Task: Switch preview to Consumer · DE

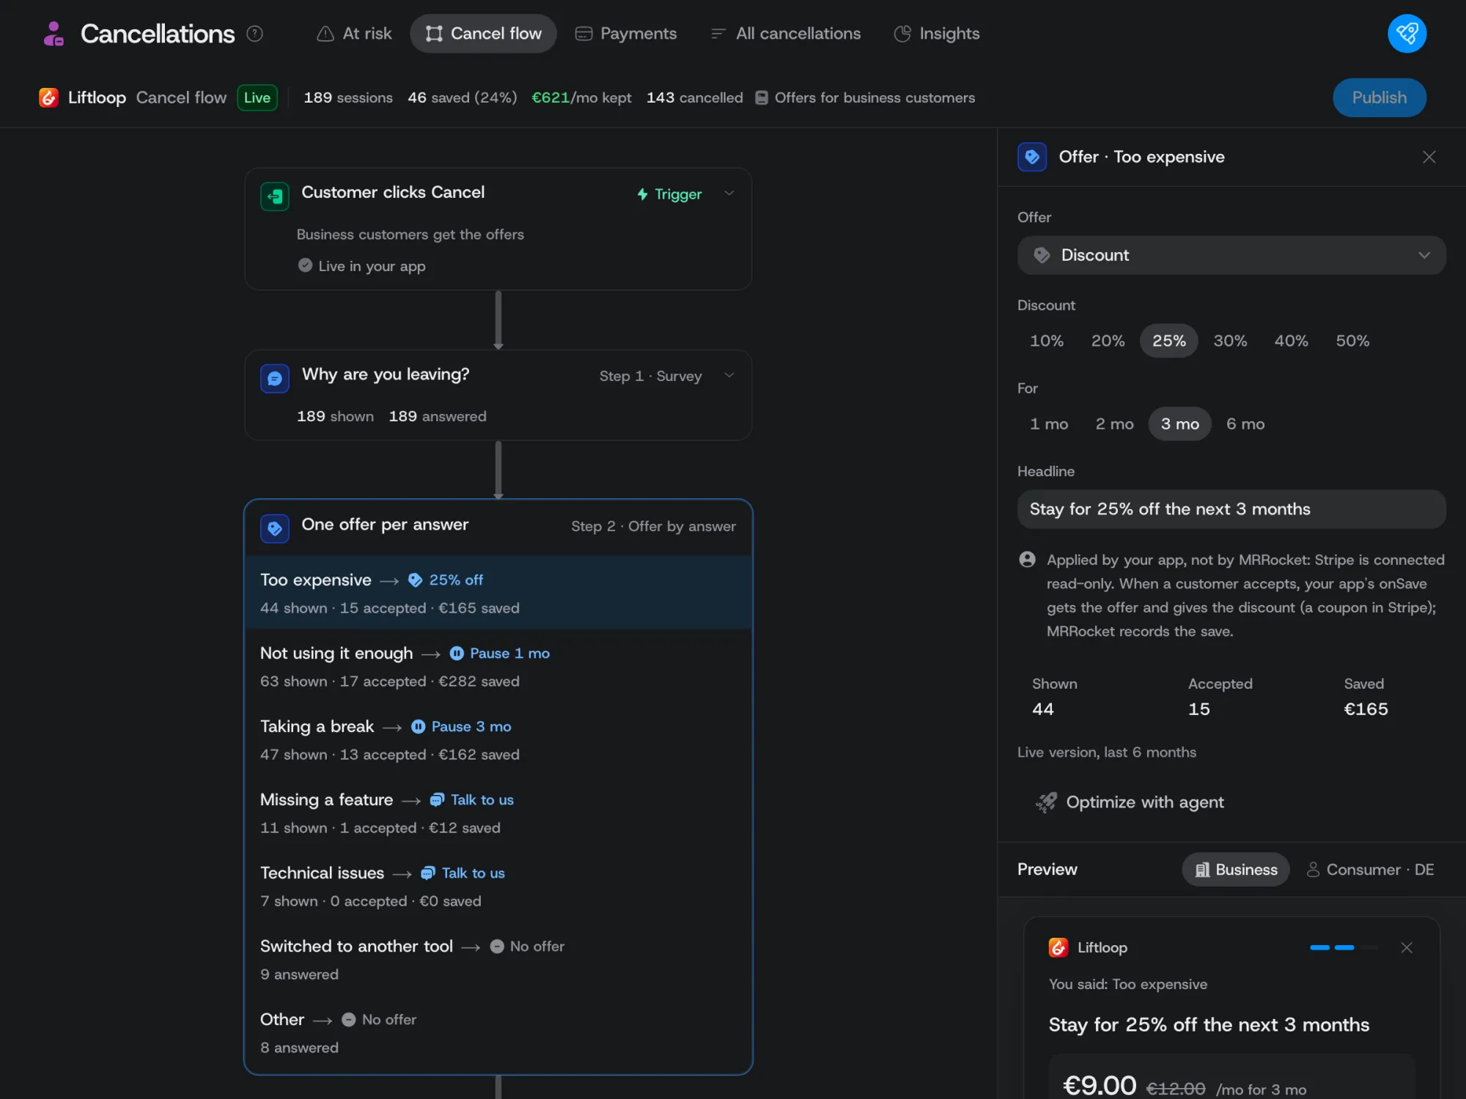Action: pos(1370,869)
